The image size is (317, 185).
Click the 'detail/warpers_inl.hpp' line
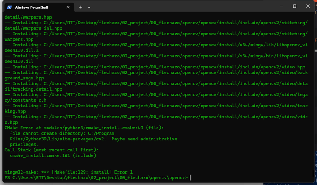[33, 28]
